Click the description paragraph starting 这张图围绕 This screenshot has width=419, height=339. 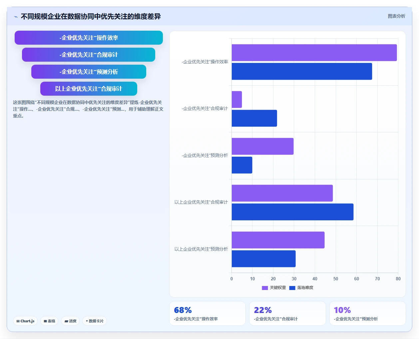(88, 109)
